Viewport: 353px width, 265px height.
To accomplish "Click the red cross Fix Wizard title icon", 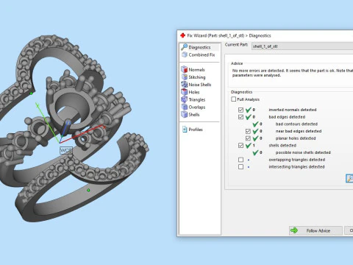I will pyautogui.click(x=182, y=35).
